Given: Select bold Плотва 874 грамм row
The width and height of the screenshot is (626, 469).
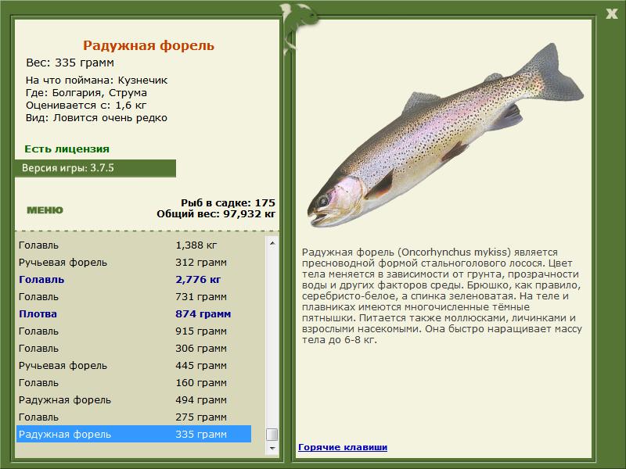Looking at the screenshot, I should point(134,314).
